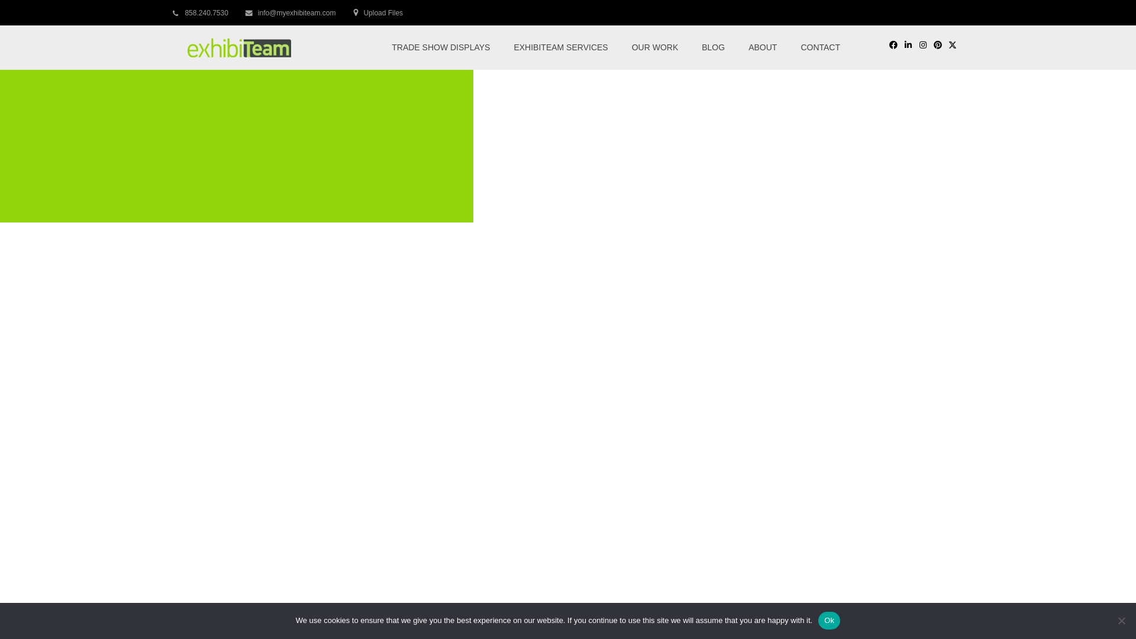Go to the Contact page
This screenshot has width=1136, height=639.
tap(820, 47)
